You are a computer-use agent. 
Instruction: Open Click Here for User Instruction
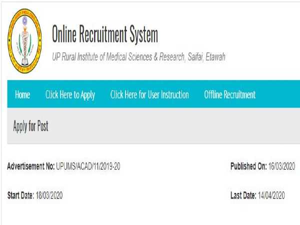tap(149, 94)
